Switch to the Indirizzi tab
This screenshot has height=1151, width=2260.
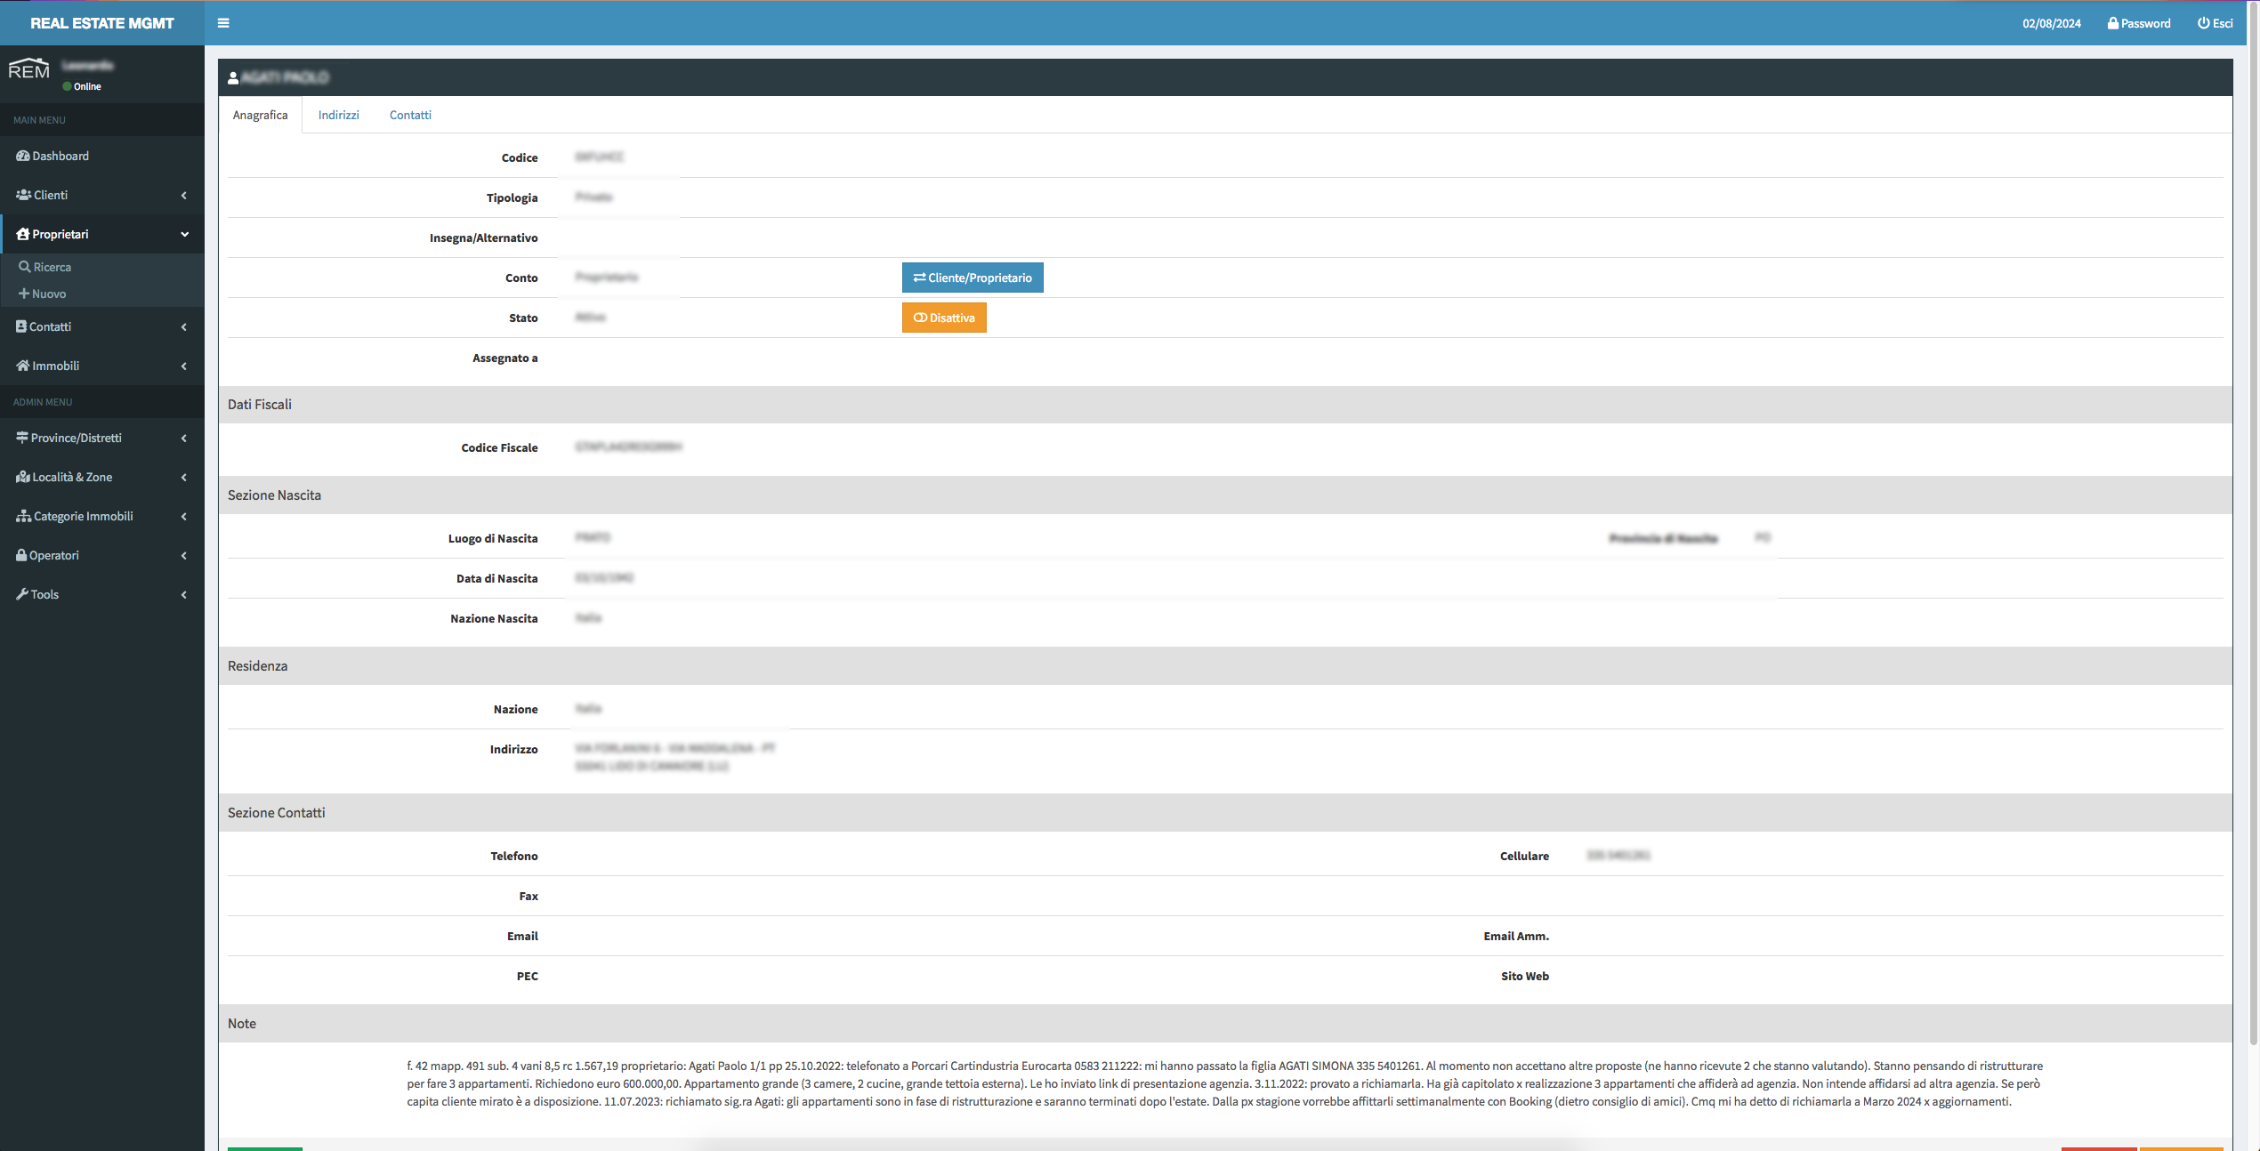pyautogui.click(x=338, y=115)
